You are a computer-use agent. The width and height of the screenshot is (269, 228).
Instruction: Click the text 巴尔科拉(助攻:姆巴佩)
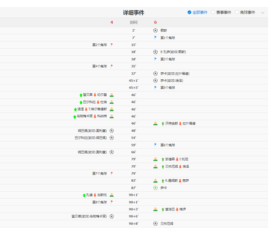(91, 138)
